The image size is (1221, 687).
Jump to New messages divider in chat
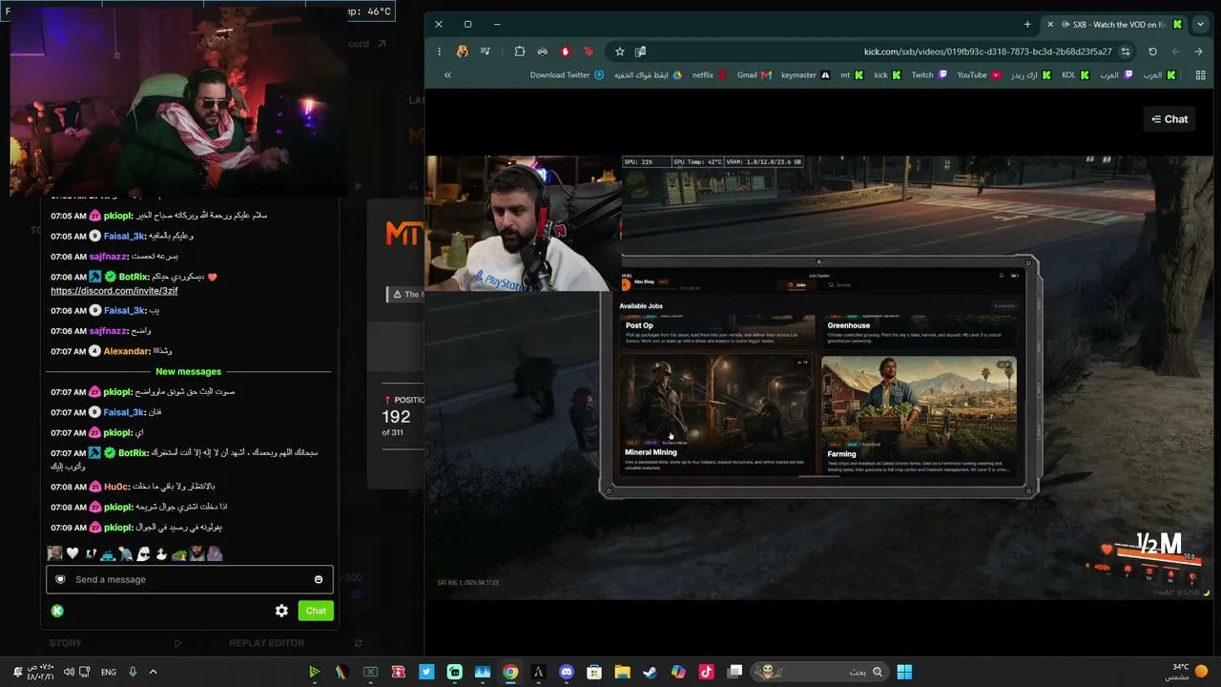tap(189, 371)
